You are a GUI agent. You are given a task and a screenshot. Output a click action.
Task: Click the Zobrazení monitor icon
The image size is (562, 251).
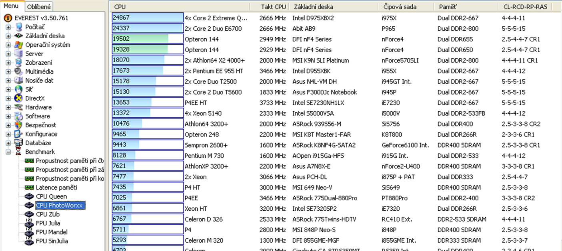click(x=18, y=63)
